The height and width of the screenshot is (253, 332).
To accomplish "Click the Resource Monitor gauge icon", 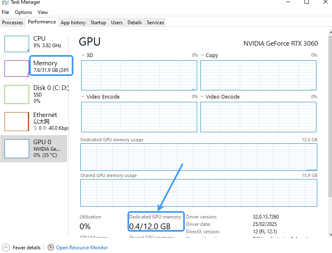I will pos(51,248).
